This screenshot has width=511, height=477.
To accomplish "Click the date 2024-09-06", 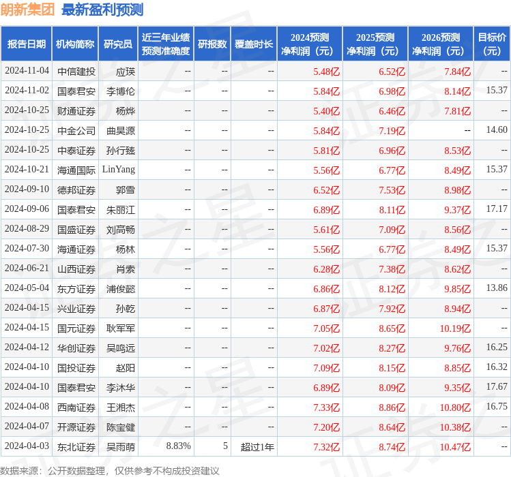I will pyautogui.click(x=27, y=209).
